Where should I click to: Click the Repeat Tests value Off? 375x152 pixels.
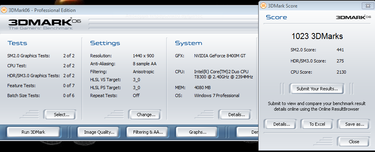pos(136,95)
